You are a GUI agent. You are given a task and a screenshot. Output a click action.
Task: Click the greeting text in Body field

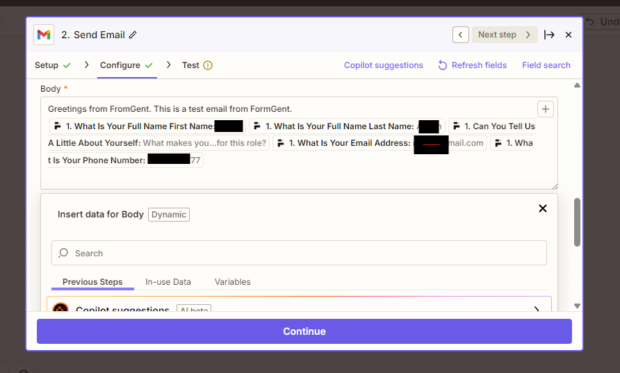(170, 108)
